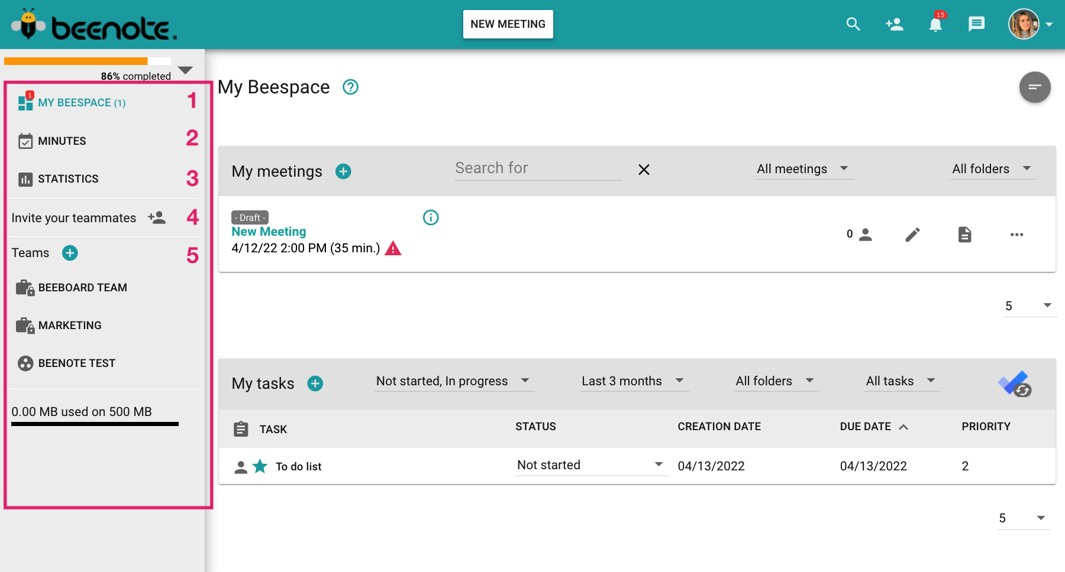Open the New Meeting link
Screen dimensions: 1065x572
point(269,232)
